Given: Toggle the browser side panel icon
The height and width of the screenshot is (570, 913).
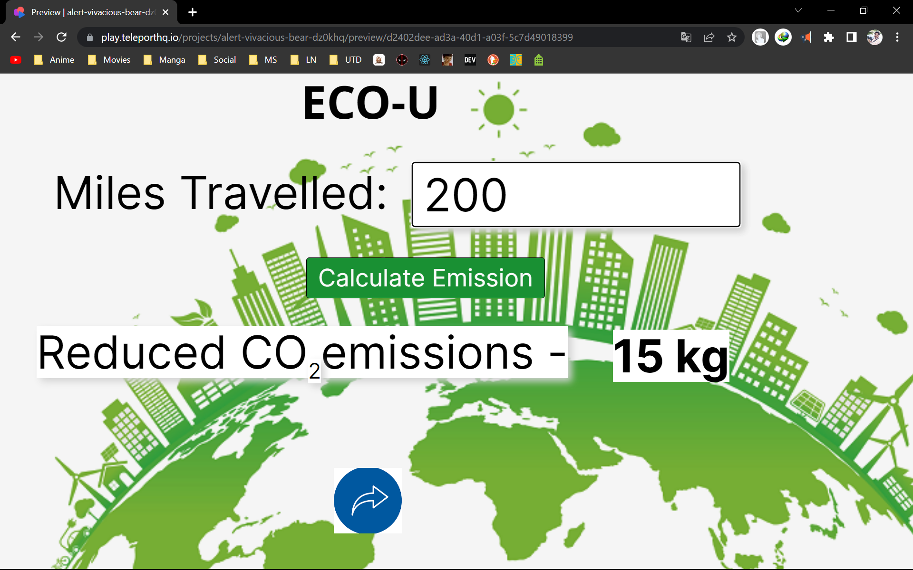Looking at the screenshot, I should click(851, 37).
